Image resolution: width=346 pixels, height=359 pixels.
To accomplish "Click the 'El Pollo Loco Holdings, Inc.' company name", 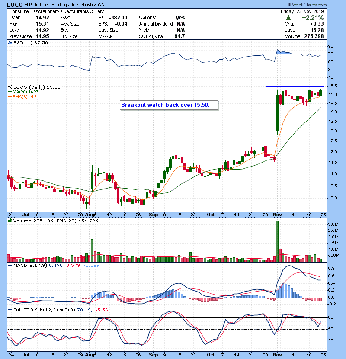I will point(52,5).
